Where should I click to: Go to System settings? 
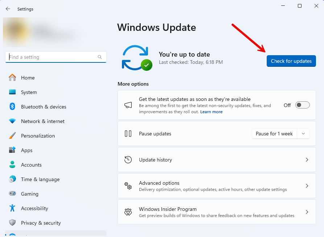[x=56, y=92]
